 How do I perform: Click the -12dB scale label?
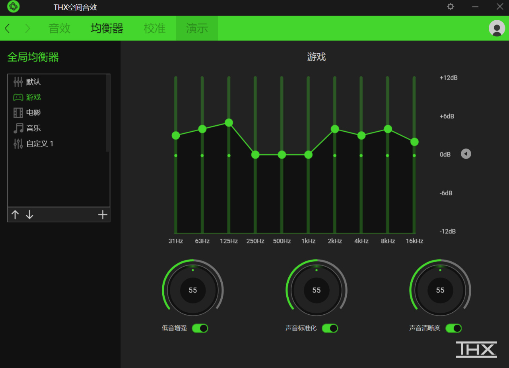(x=448, y=232)
